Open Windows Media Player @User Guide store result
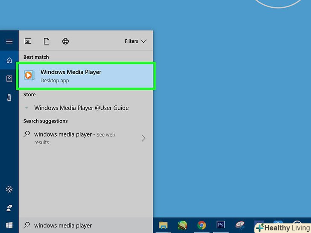311x233 pixels. coord(81,108)
